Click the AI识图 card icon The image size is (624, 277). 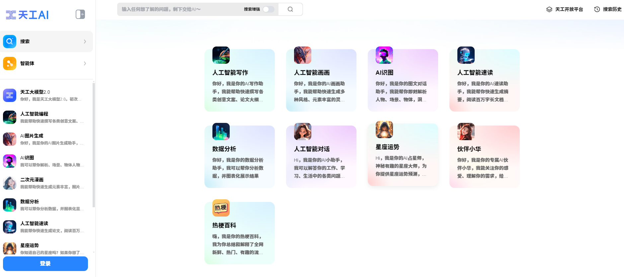tap(384, 55)
